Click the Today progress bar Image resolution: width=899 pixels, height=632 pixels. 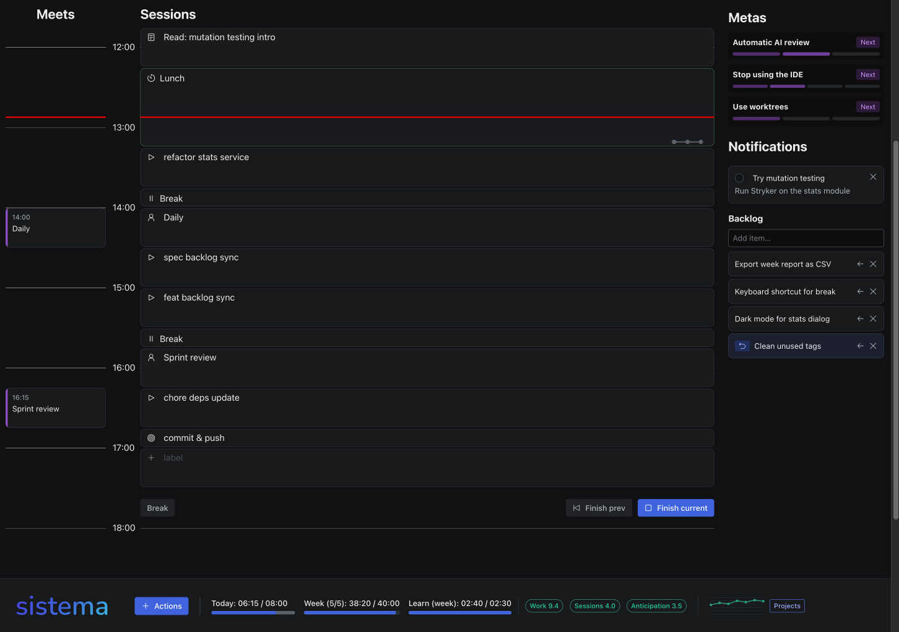(253, 613)
